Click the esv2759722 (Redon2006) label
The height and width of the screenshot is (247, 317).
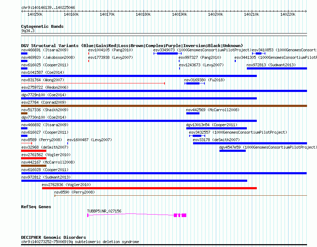[x=45, y=87]
